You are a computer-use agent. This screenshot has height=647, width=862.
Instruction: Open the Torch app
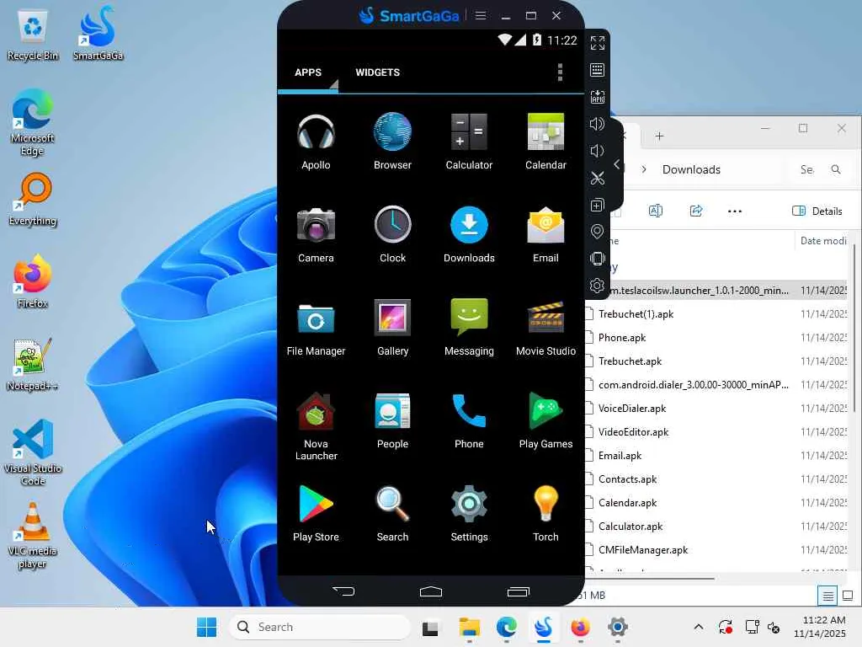pos(545,513)
